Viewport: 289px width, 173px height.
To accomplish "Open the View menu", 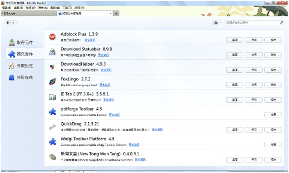I will (x=31, y=8).
